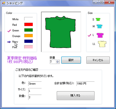
Task: Maximize the ショッピング window
Action: pos(101,2)
